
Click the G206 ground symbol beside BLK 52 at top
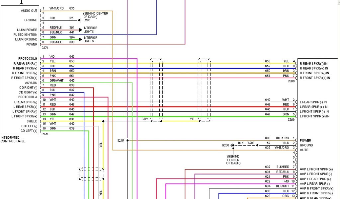tap(80, 20)
